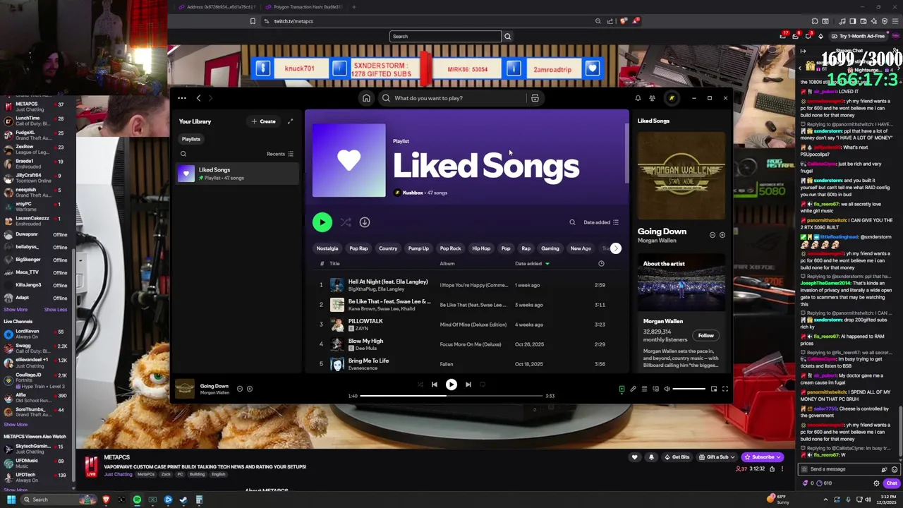The image size is (903, 508).
Task: Hide Going Down from side panel
Action: tap(712, 235)
